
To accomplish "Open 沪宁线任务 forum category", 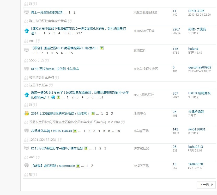I will point(141,148).
